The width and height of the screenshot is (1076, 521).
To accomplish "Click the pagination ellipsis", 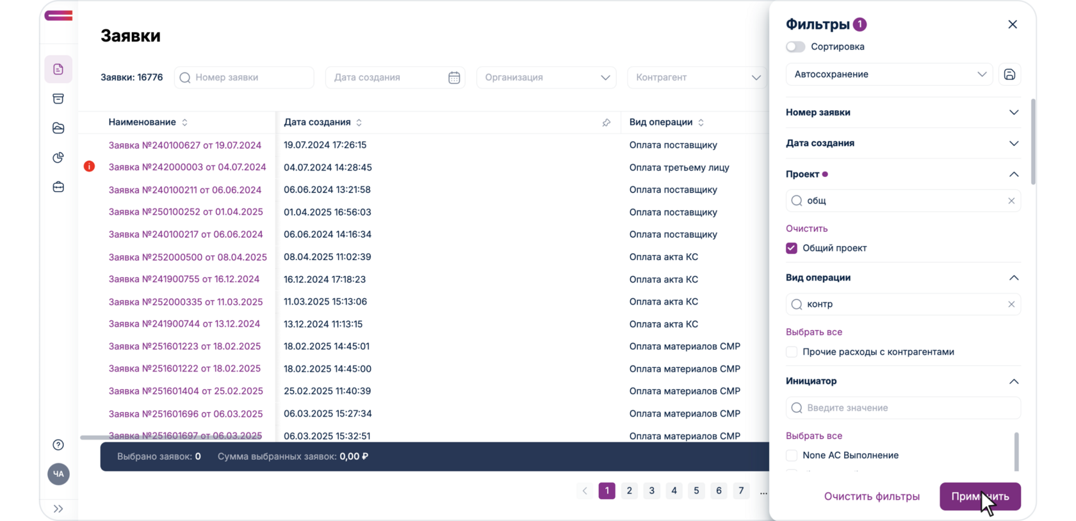I will point(763,492).
